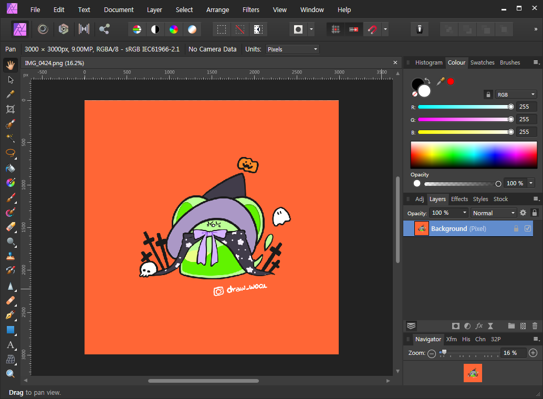
Task: Zoom in with plus button
Action: pos(533,353)
